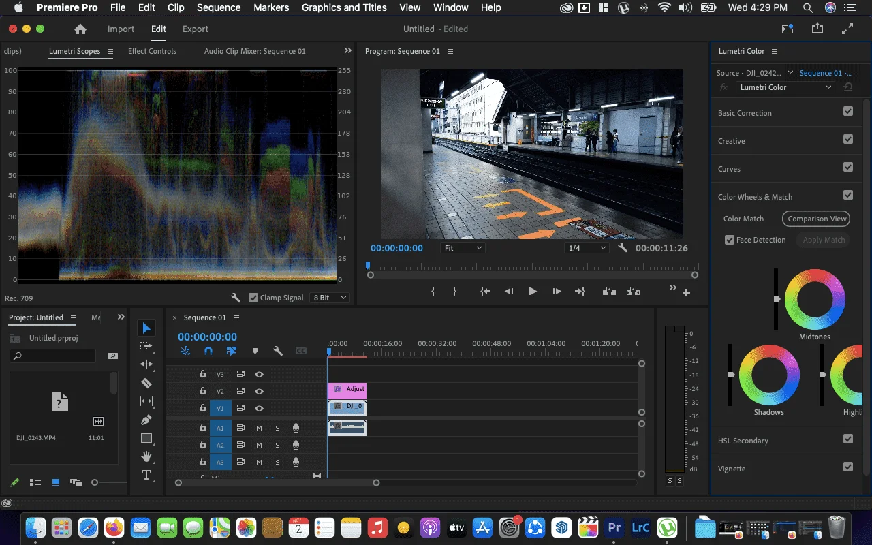
Task: Open the 8 Bit dropdown
Action: point(330,298)
